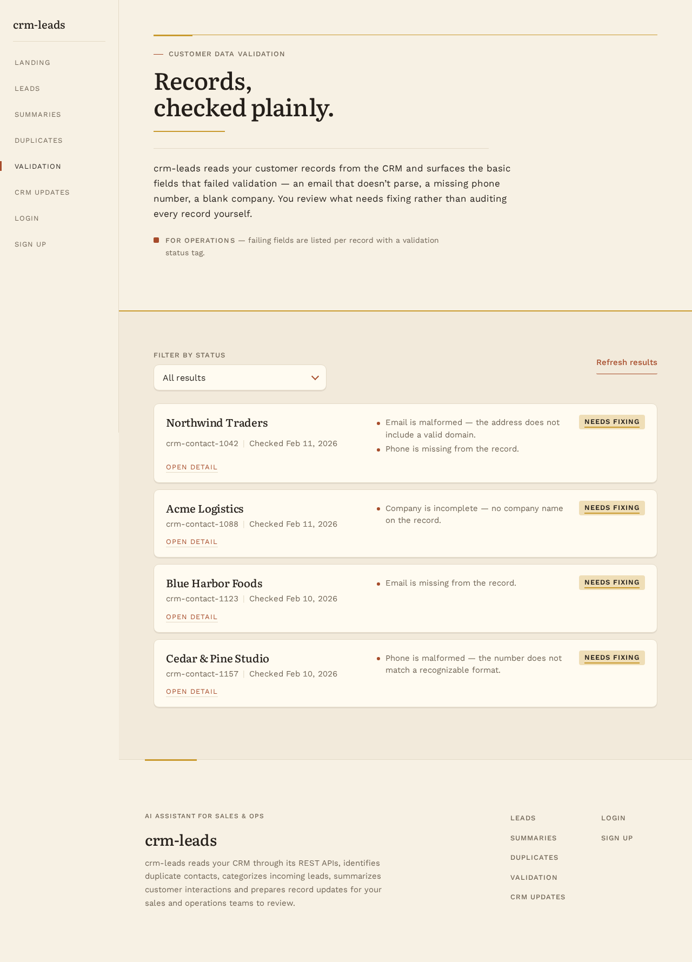The height and width of the screenshot is (962, 692).
Task: Click Needs Fixing tag on Acme Logistics
Action: pos(612,508)
